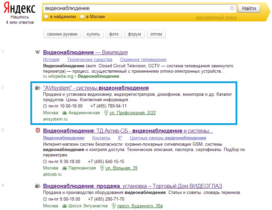Viewport: 272px width, 210px height.
Task: Enable the 'в найденном' checkbox
Action: pos(46,17)
